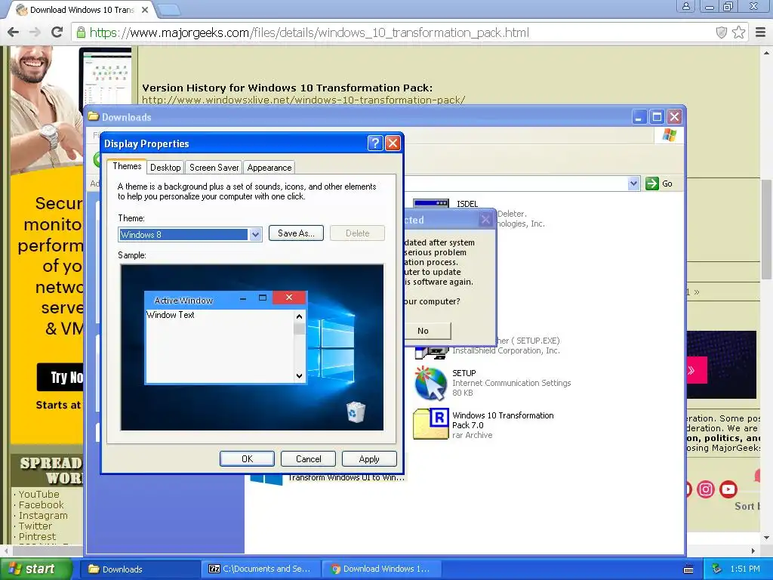
Task: Click the Windows flag logo in Downloads window
Action: tap(669, 134)
